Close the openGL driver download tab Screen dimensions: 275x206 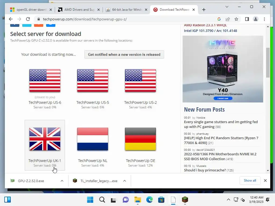pos(51,10)
